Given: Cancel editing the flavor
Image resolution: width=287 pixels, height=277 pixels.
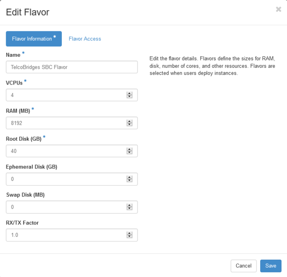Looking at the screenshot, I should [x=244, y=266].
